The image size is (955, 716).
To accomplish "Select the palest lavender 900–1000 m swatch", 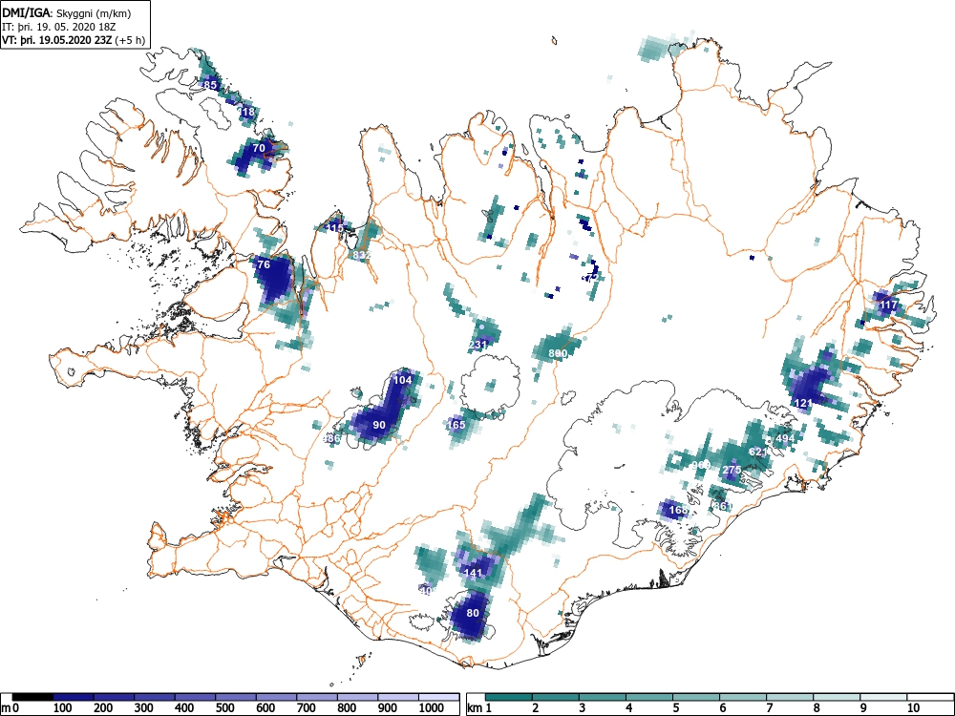I will tap(398, 697).
